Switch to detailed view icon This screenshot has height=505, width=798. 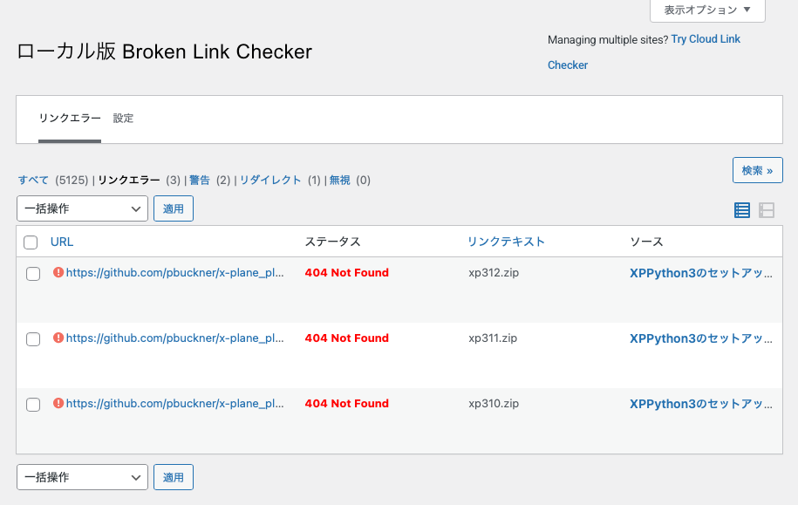click(x=767, y=210)
